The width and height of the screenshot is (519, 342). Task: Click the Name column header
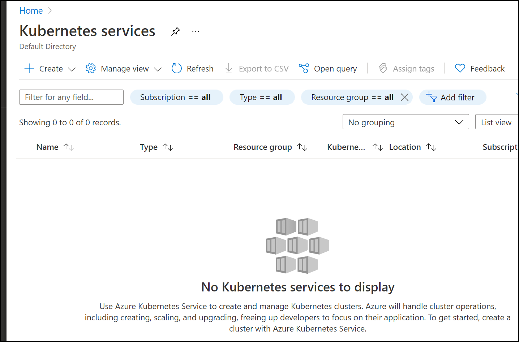[47, 147]
